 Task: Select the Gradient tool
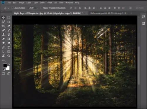(9, 39)
